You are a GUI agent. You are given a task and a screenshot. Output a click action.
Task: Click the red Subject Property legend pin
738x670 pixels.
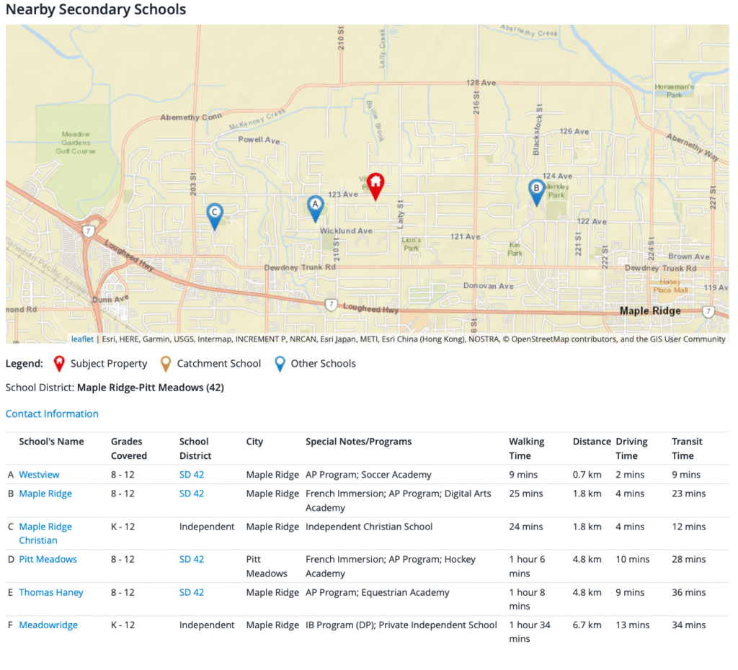[x=59, y=364]
